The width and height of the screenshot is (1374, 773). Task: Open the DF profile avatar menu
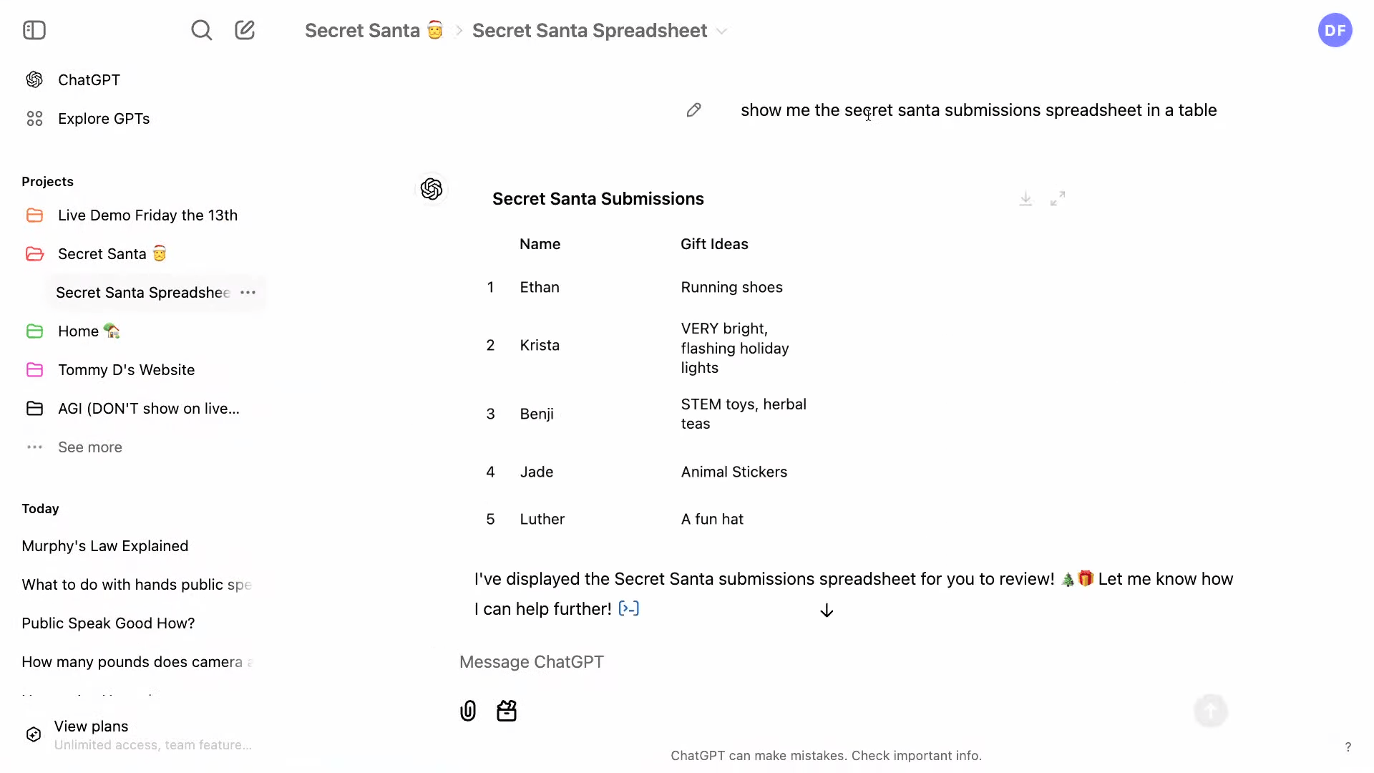(1335, 30)
